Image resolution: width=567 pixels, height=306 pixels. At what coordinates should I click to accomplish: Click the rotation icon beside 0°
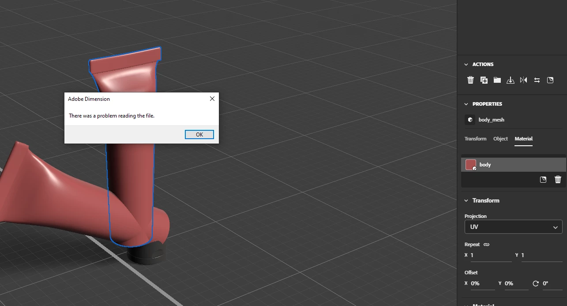(x=536, y=284)
